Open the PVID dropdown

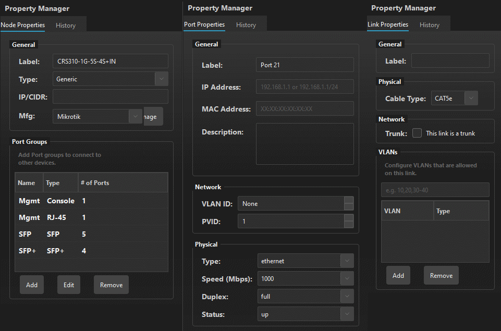[348, 222]
